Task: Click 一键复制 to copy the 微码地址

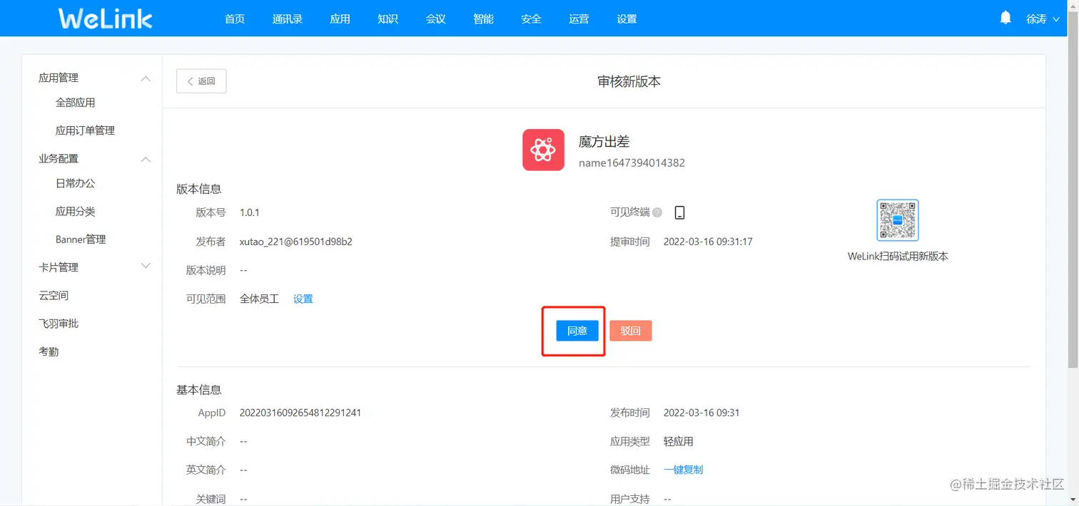Action: [x=682, y=469]
